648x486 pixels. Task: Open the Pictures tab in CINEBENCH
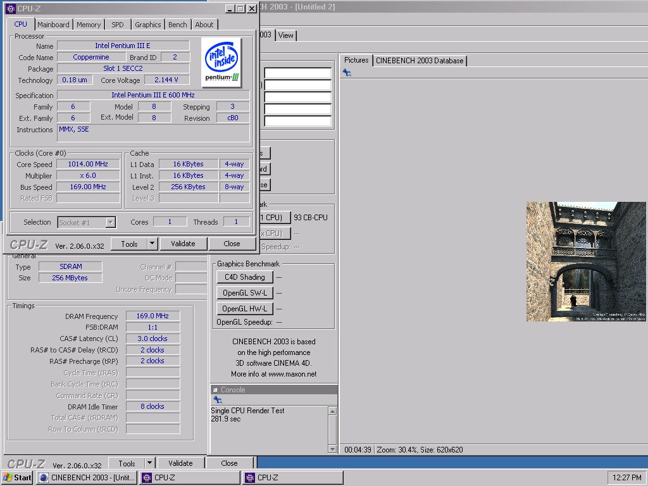click(x=356, y=60)
